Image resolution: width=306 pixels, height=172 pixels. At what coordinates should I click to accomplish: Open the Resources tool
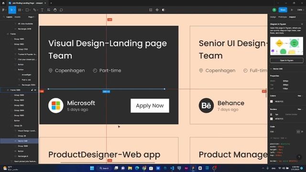coord(49,10)
